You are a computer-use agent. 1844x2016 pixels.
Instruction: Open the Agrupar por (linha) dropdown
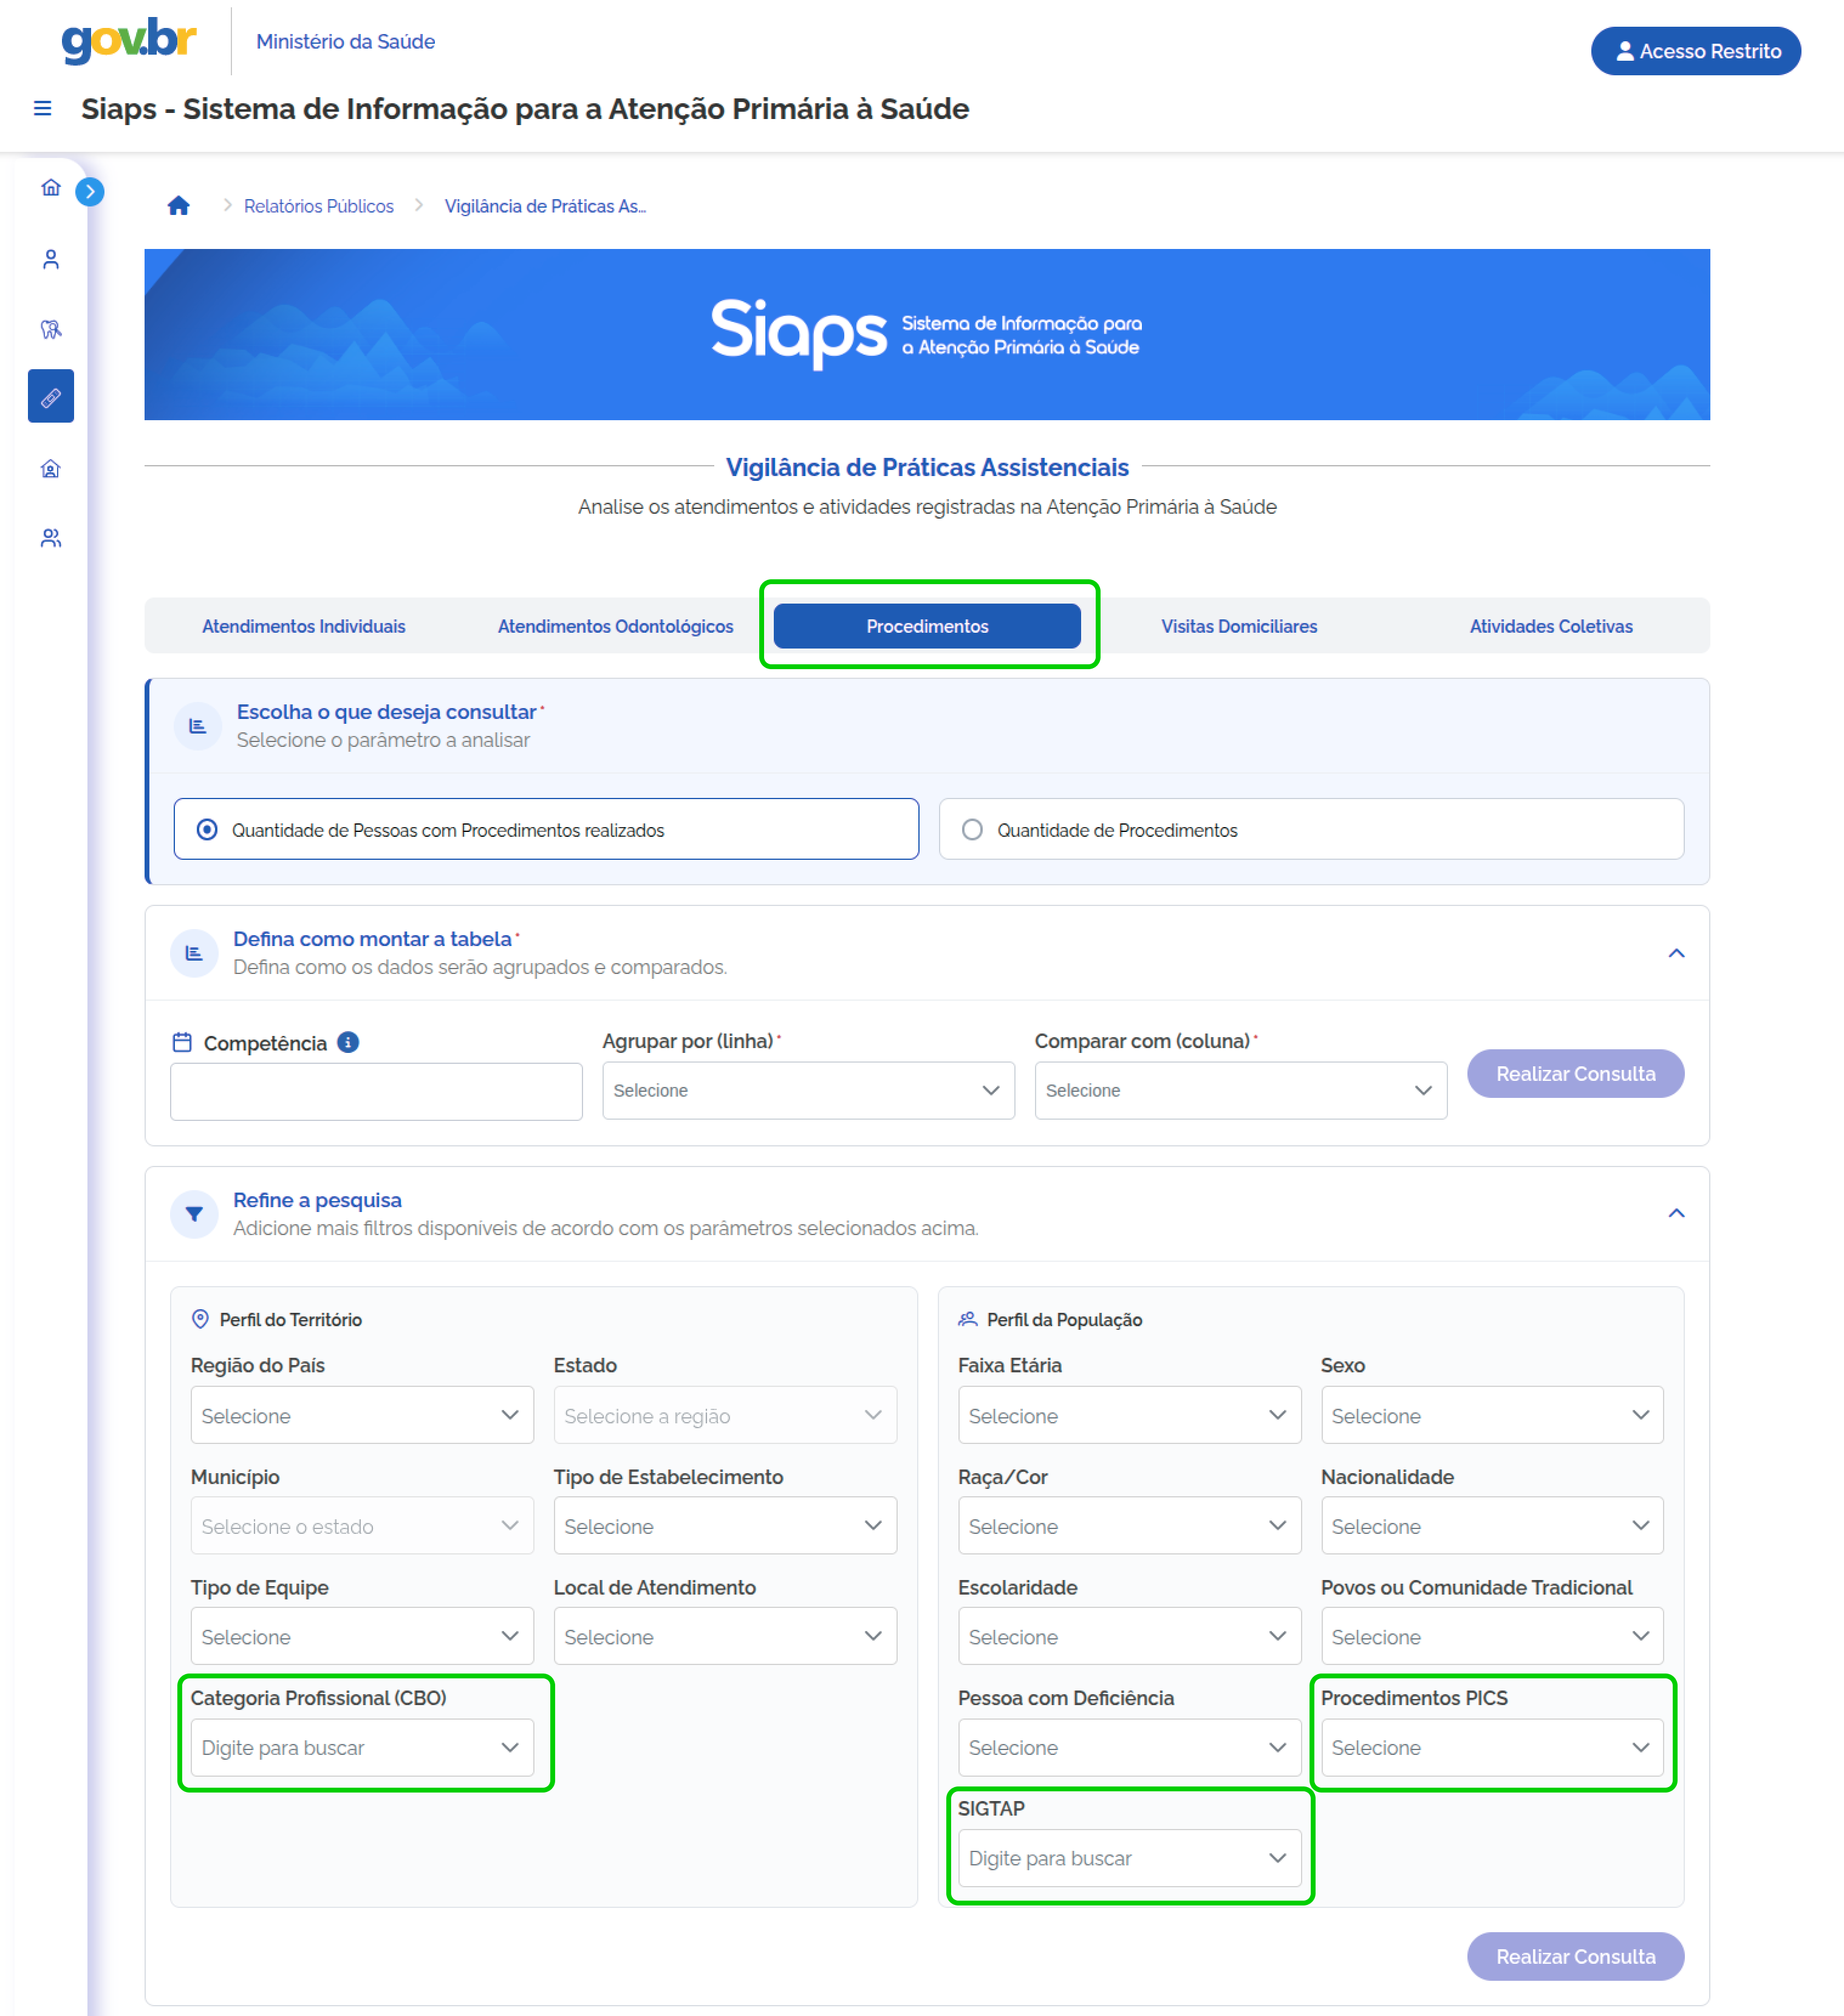click(808, 1090)
